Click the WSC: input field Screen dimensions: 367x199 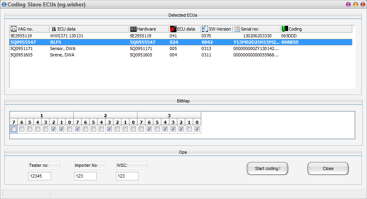click(127, 176)
